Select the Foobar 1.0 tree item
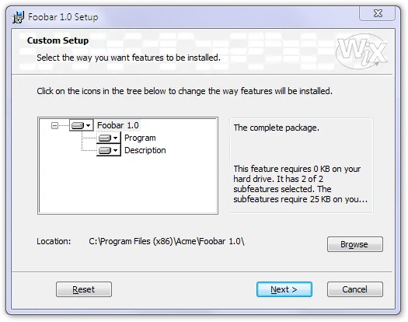The height and width of the screenshot is (322, 408). tap(118, 125)
